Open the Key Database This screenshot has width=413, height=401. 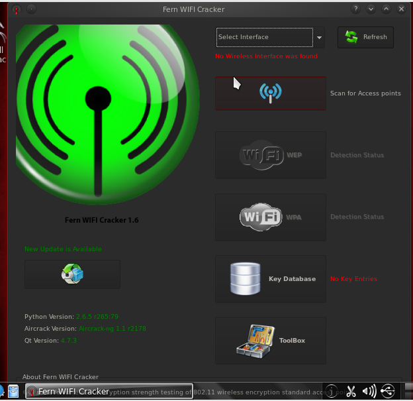(x=271, y=279)
